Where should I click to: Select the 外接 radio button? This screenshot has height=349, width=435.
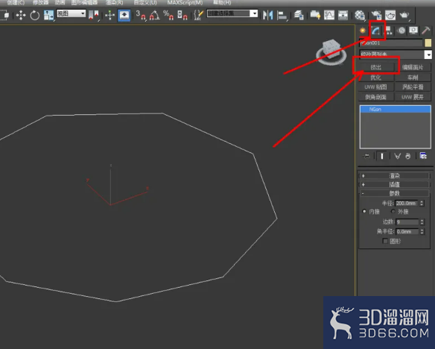coord(393,212)
